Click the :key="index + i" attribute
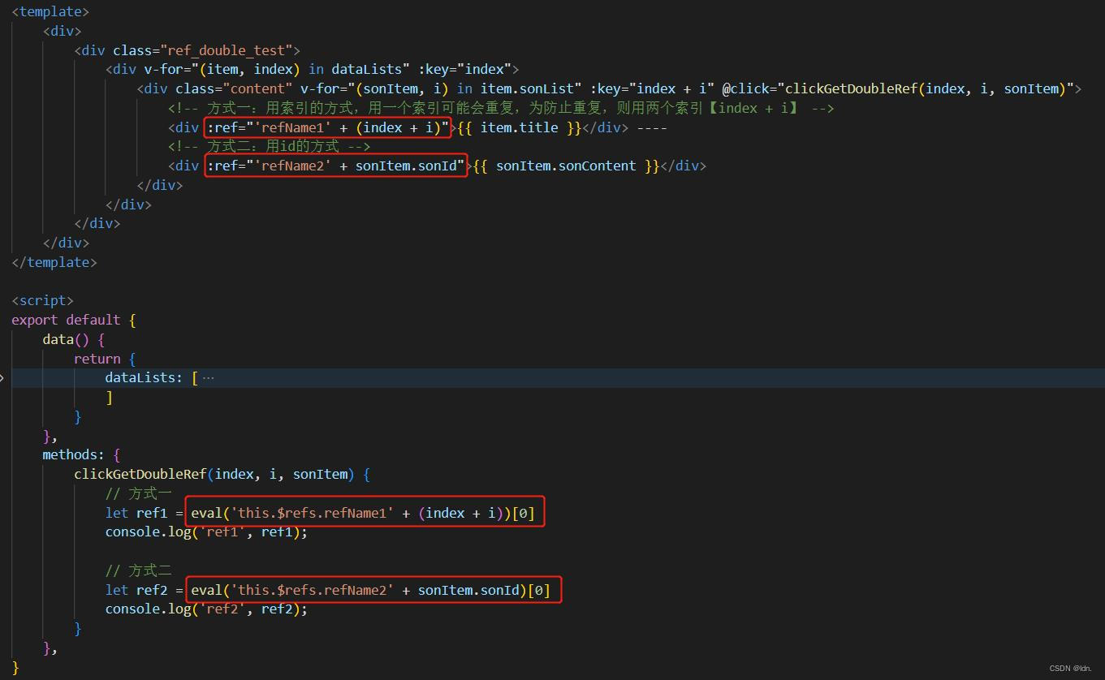This screenshot has width=1105, height=680. tap(653, 88)
